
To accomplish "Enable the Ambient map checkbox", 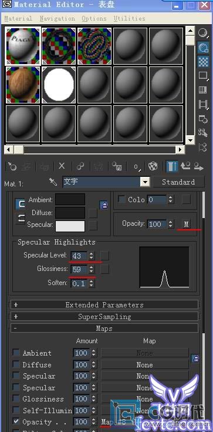I will pyautogui.click(x=16, y=353).
